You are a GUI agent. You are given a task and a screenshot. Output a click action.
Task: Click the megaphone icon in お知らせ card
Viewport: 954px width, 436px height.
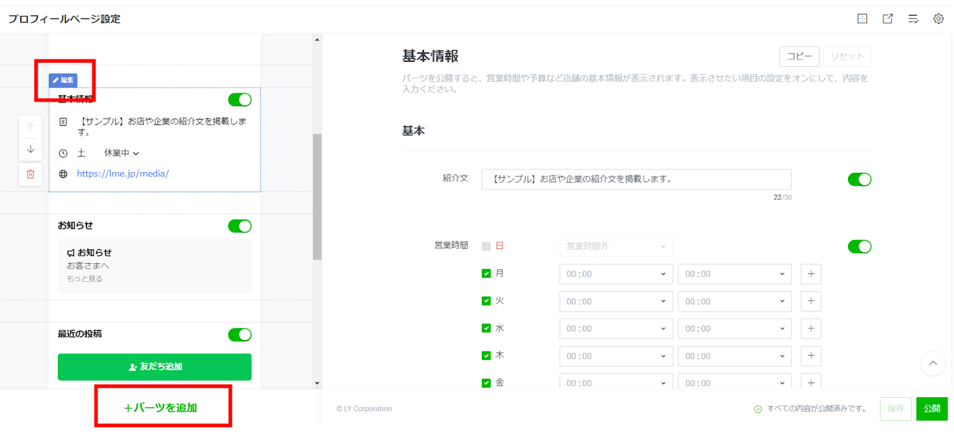(71, 253)
